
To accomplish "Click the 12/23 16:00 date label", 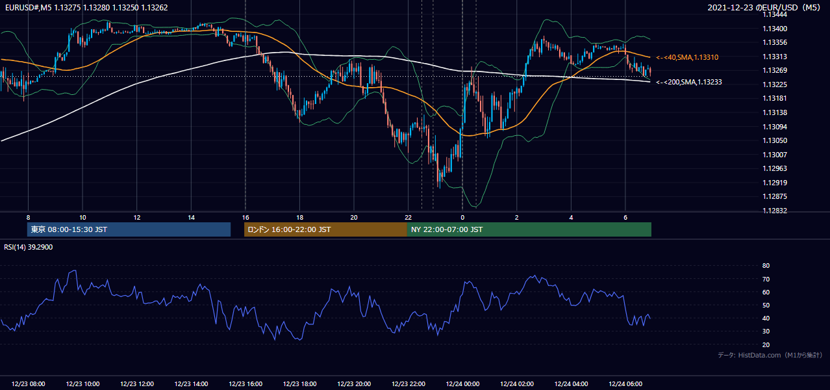I will pos(245,384).
